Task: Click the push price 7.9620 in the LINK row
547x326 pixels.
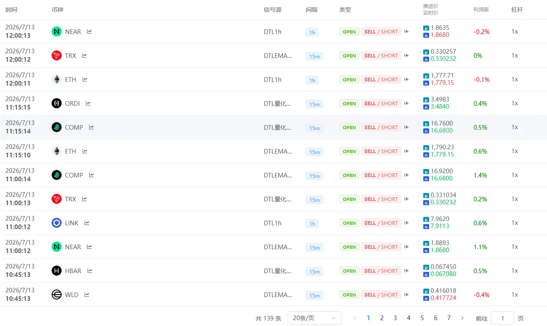Action: [x=440, y=219]
